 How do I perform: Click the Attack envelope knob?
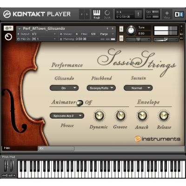pos(142,116)
